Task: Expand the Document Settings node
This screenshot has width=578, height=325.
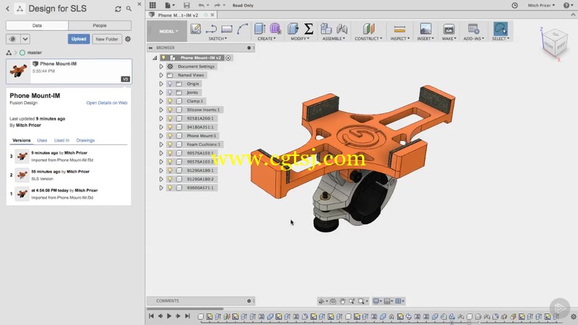Action: tap(161, 66)
